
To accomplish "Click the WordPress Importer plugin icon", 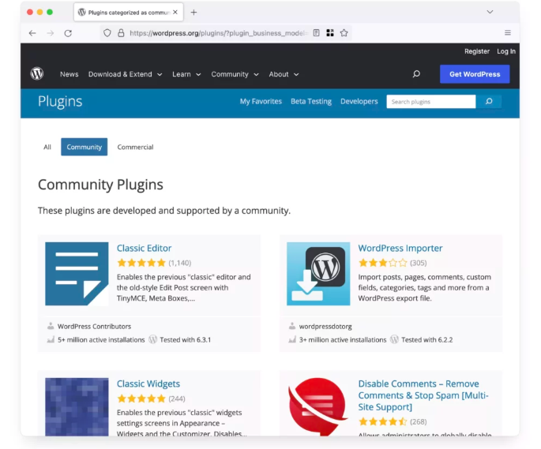I will pos(318,274).
